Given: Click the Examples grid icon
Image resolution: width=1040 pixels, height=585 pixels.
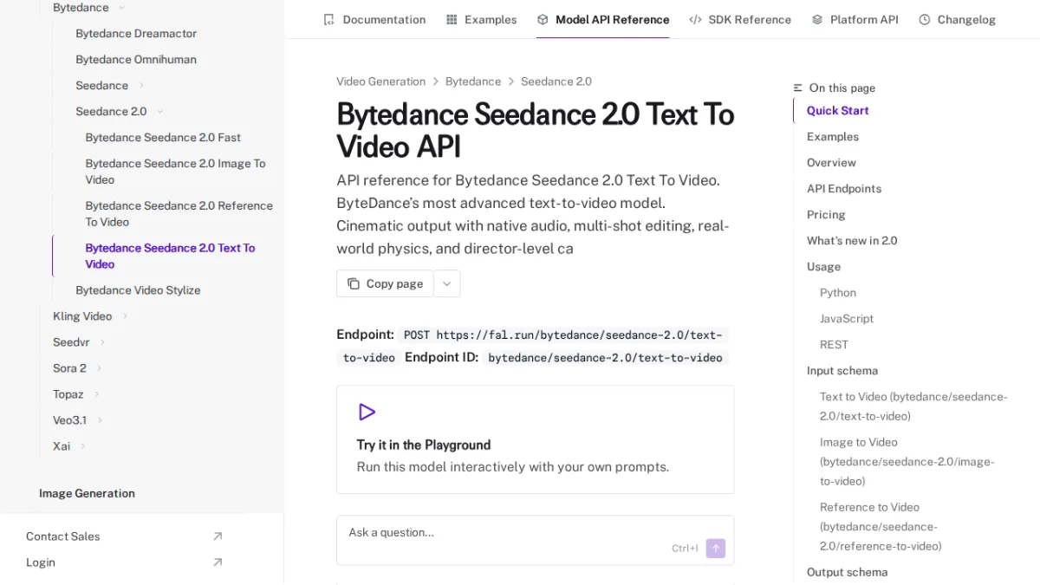Looking at the screenshot, I should coord(452,19).
